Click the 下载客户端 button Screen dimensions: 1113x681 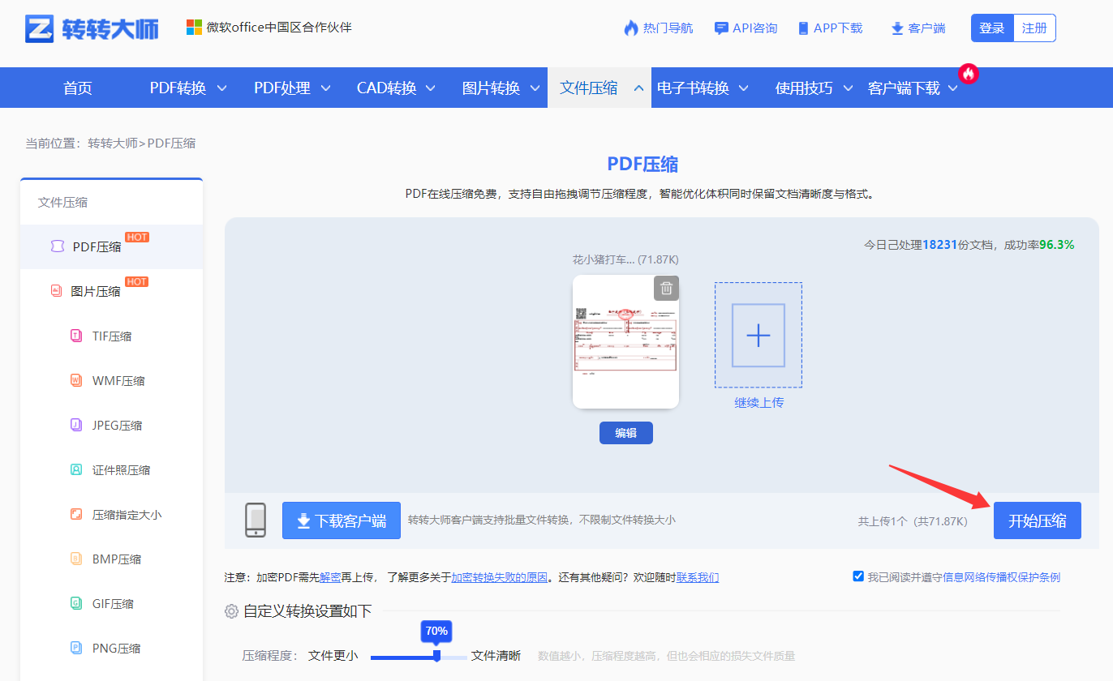pos(342,520)
